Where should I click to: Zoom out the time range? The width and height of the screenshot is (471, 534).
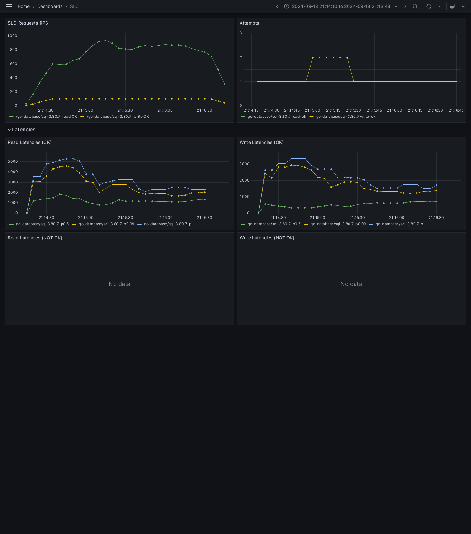point(415,6)
